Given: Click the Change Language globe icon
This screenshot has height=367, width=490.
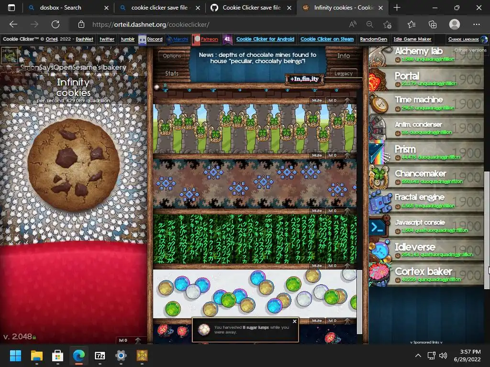Looking at the screenshot, I should click(484, 39).
